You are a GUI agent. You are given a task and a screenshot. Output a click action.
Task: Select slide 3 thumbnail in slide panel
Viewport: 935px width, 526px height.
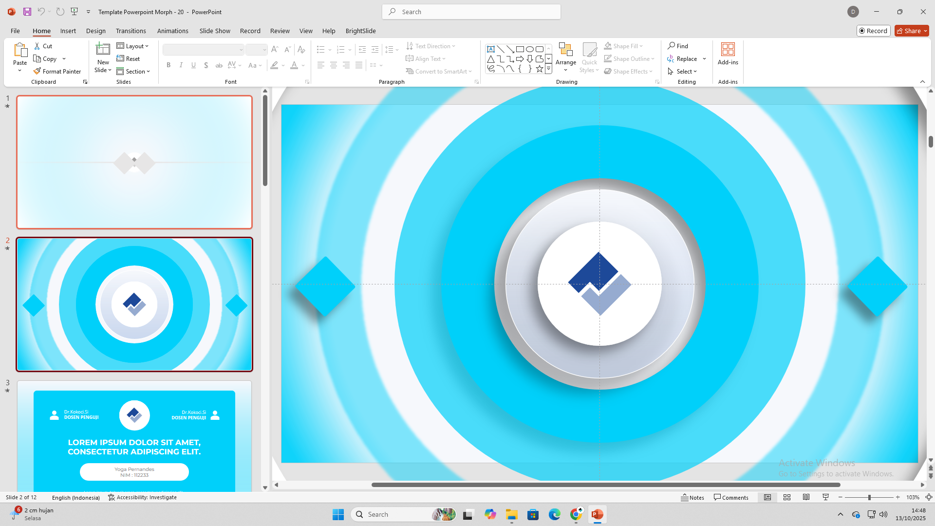[134, 436]
